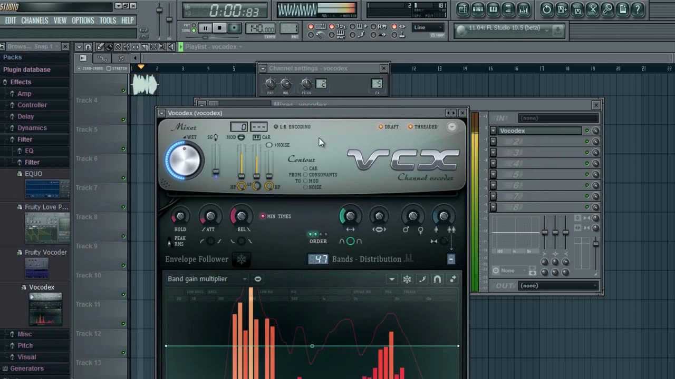This screenshot has height=379, width=675.
Task: Click the pencil draw tool in Playlist toolbar
Action: [100, 47]
